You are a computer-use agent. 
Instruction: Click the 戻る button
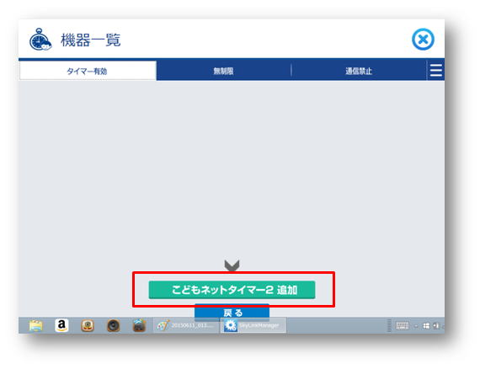232,312
